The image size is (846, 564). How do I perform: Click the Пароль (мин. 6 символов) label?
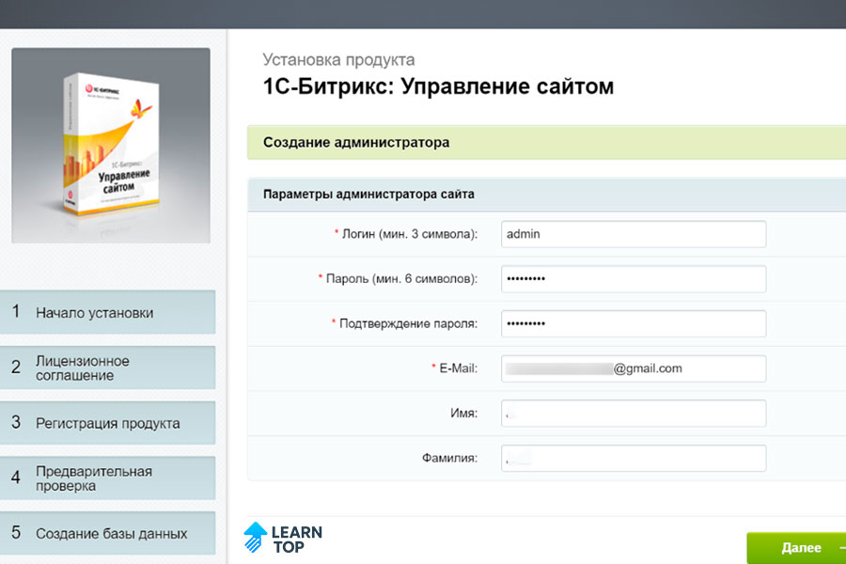click(401, 279)
